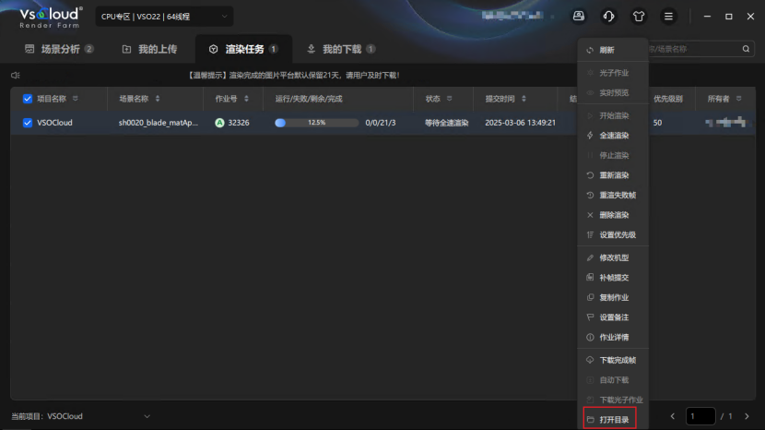
Task: Open the hamburger main menu icon
Action: [669, 17]
